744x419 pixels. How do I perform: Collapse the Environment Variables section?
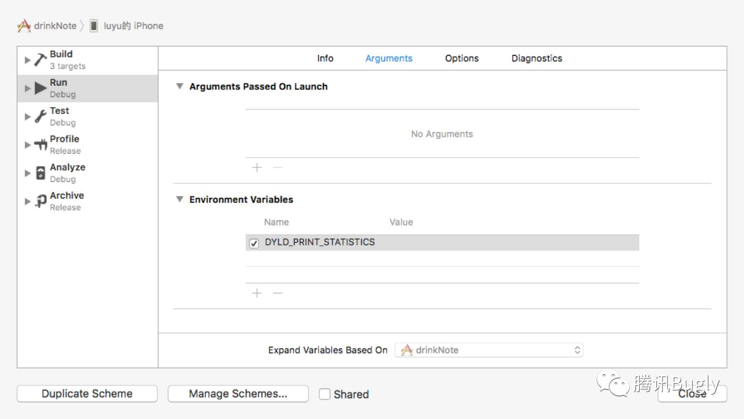coord(180,199)
